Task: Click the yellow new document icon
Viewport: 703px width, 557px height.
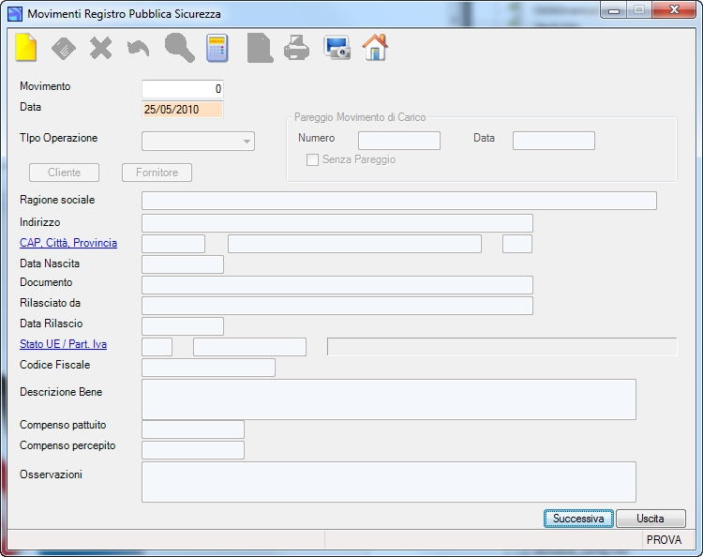Action: tap(25, 48)
